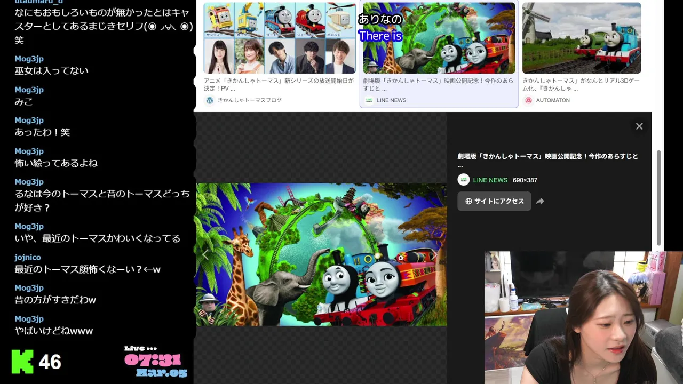
Task: Click chat message あったわ！笑
Action: 42,132
